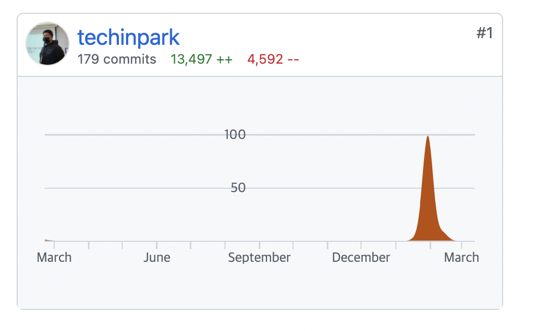The height and width of the screenshot is (331, 533).
Task: Click the 50 gridline label
Action: coord(238,188)
